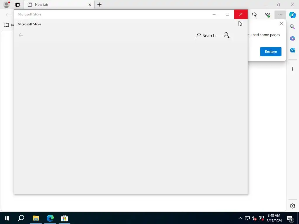Click the Edge profile avatar
This screenshot has width=299, height=224.
(7, 4)
